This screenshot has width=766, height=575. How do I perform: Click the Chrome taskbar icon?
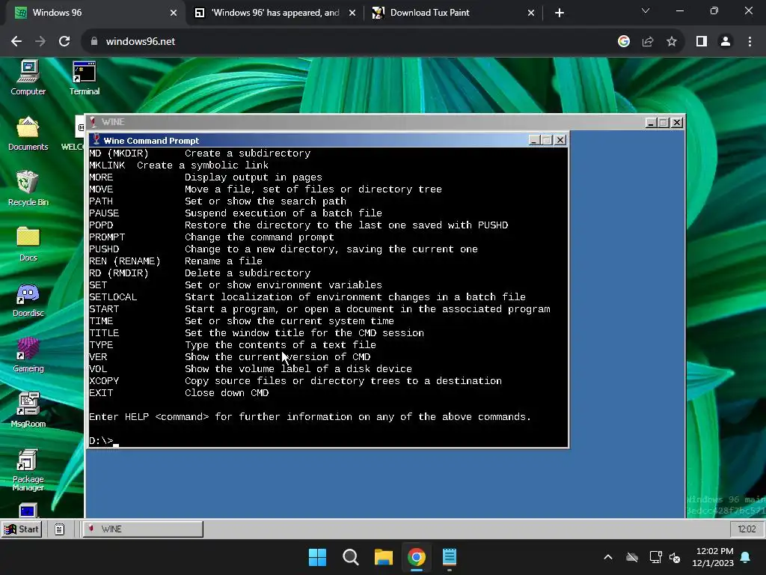tap(417, 557)
